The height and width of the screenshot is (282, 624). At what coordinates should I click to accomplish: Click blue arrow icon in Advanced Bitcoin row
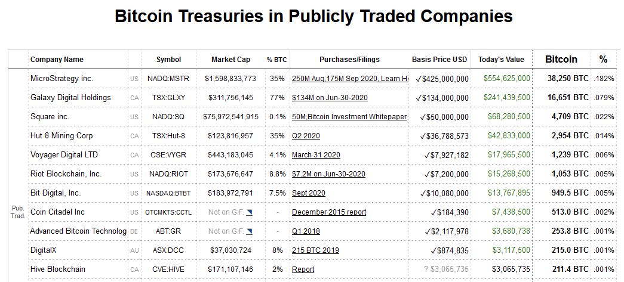click(x=249, y=231)
